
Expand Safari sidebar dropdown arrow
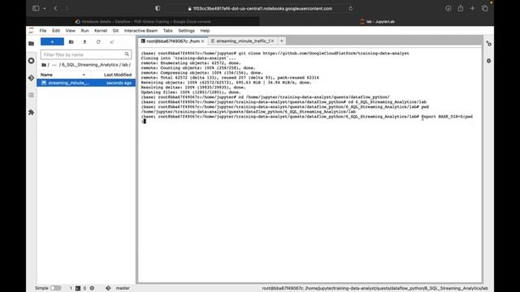click(44, 9)
